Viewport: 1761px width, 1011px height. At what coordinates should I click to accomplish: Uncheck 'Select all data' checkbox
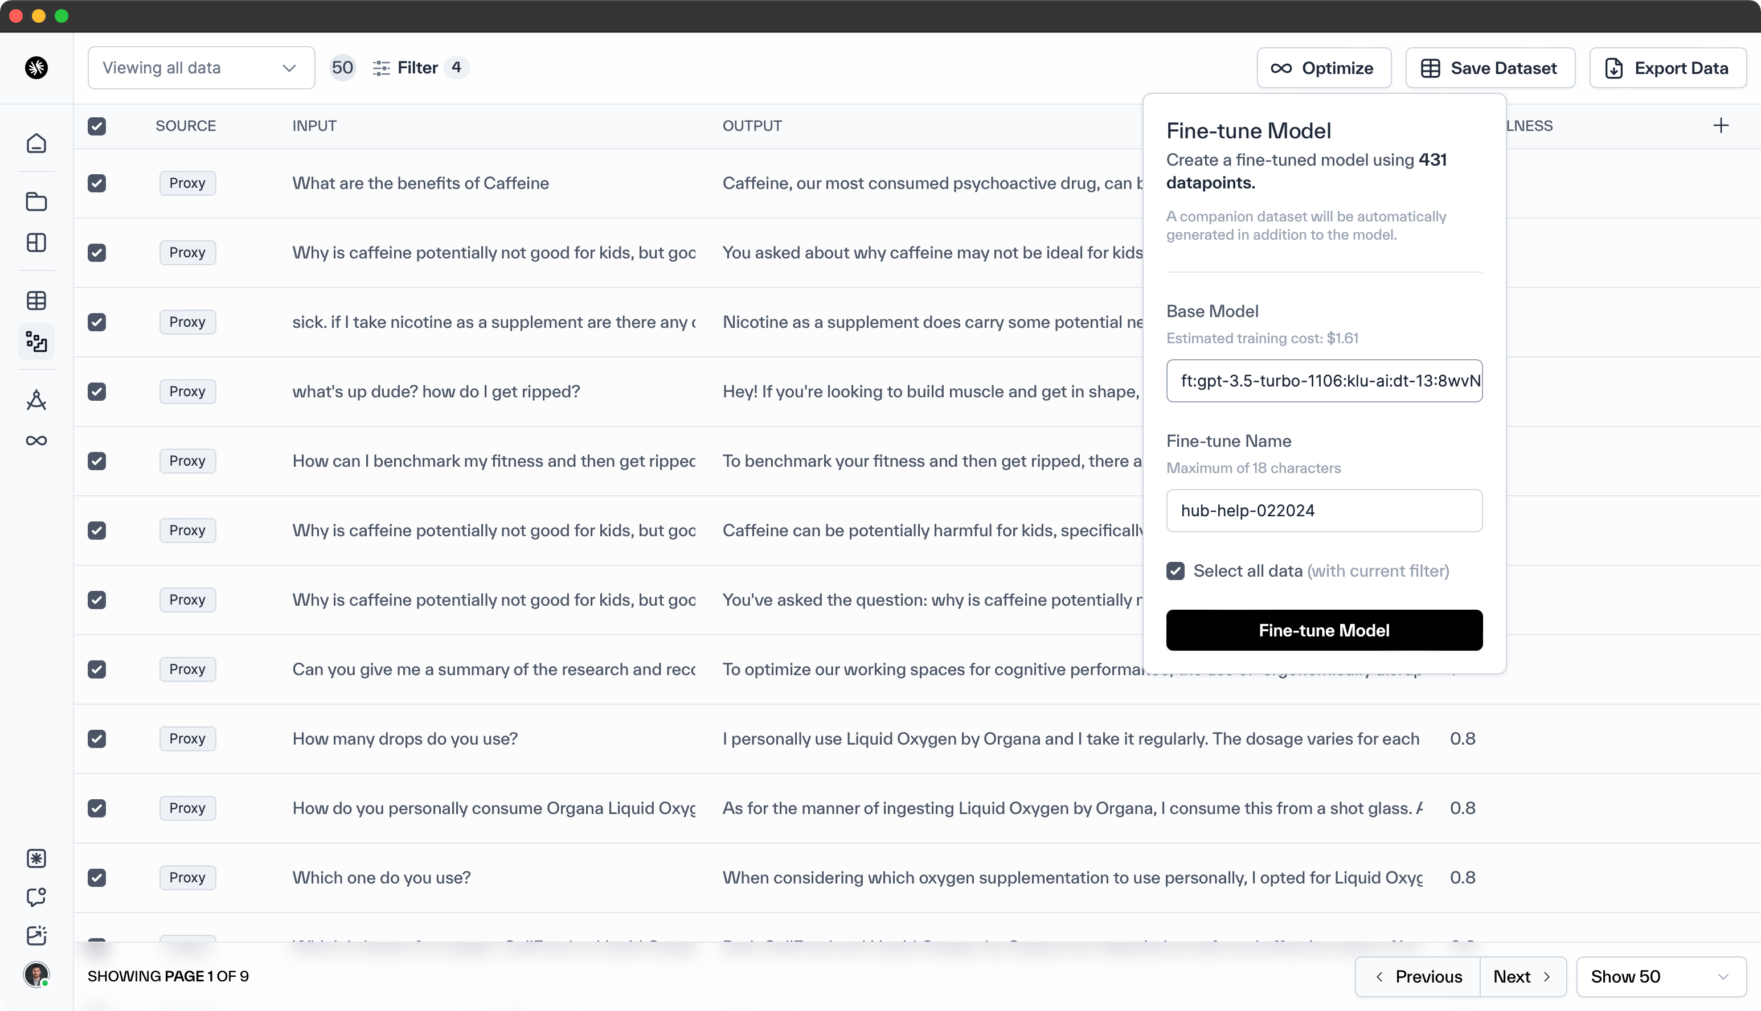(x=1176, y=571)
